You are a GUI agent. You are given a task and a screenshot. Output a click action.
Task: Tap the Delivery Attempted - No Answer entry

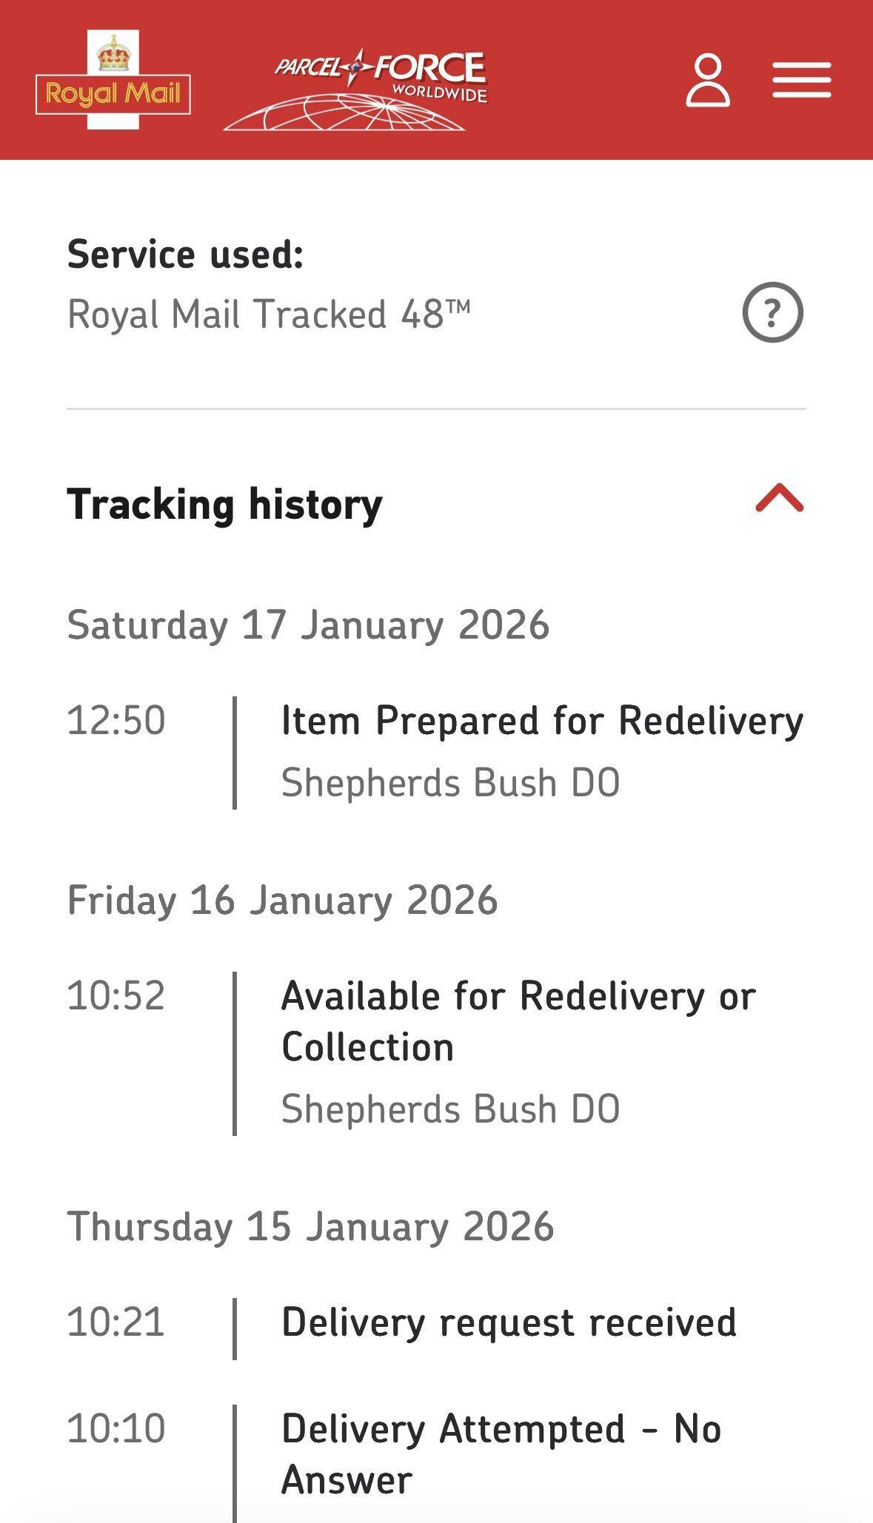(x=501, y=1453)
